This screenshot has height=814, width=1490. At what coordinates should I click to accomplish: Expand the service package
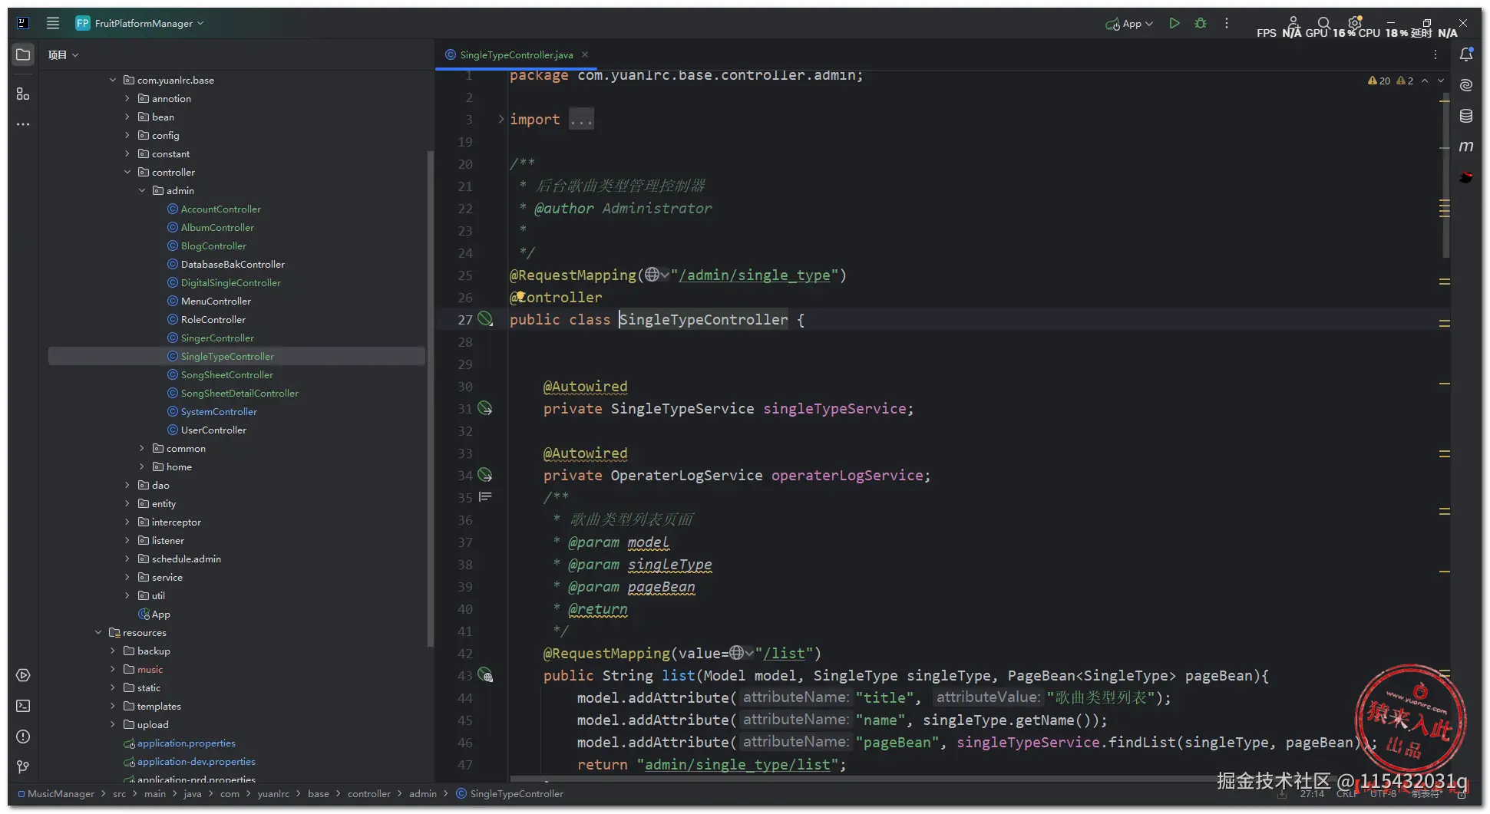pyautogui.click(x=127, y=577)
